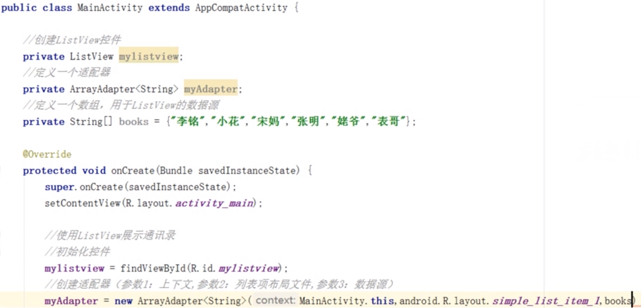Click the simple_list_item_1 layout constant

(x=546, y=301)
